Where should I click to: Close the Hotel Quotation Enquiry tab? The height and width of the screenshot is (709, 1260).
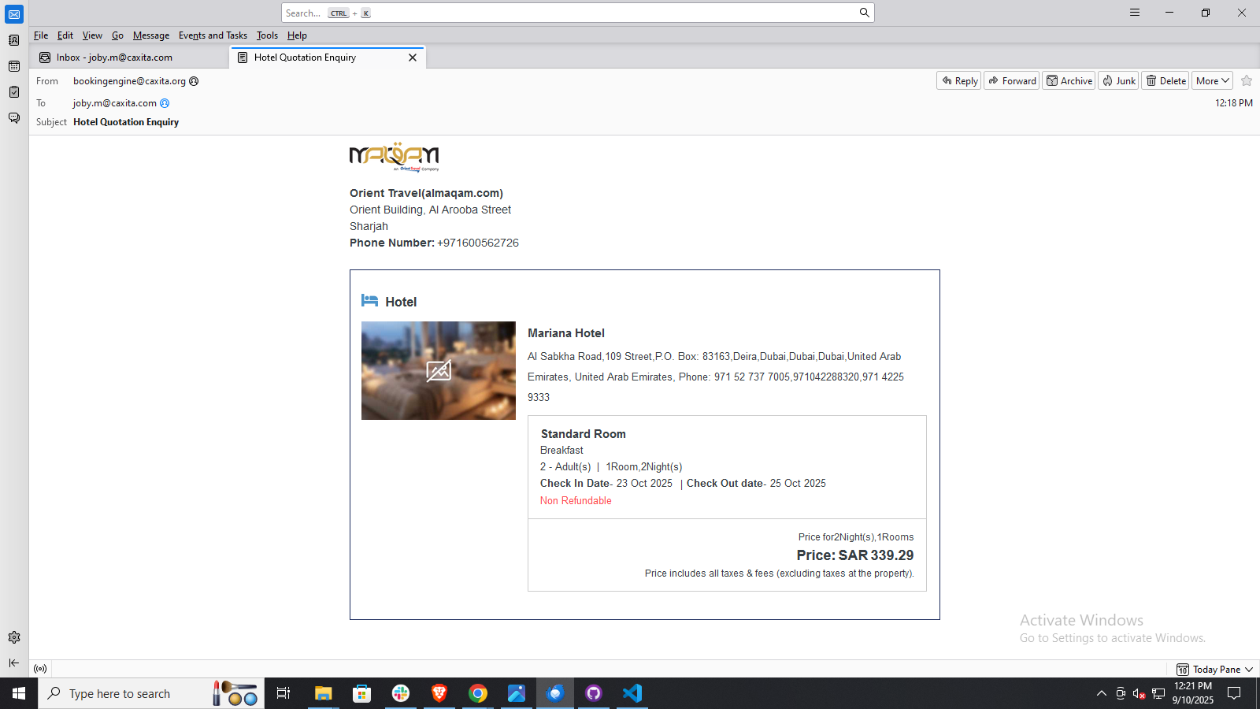pos(413,58)
